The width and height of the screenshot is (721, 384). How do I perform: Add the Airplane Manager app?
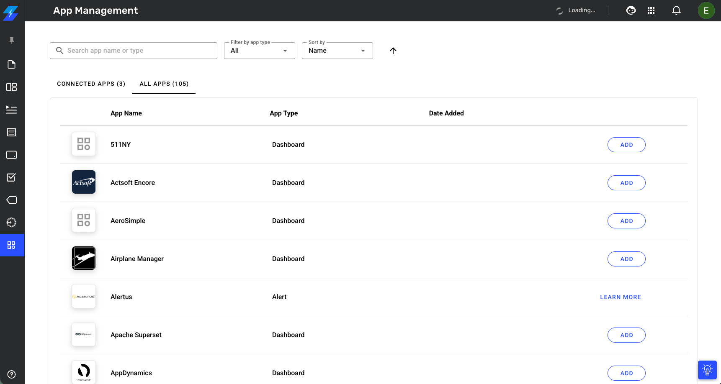(626, 259)
